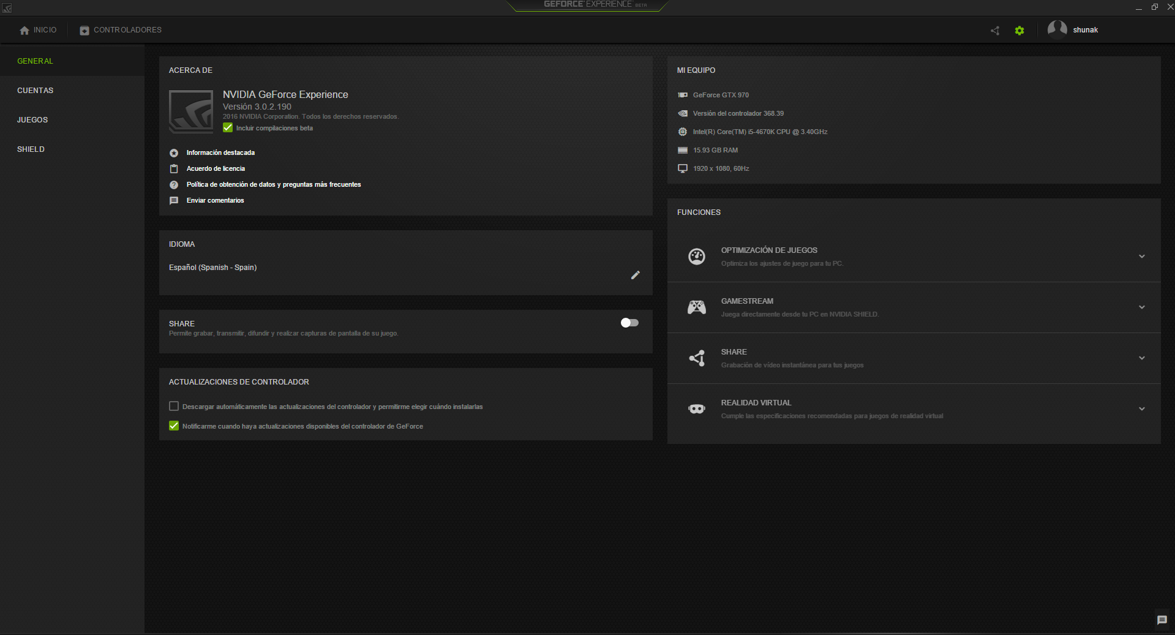Image resolution: width=1175 pixels, height=635 pixels.
Task: Click 15.93 GB RAM text
Action: coord(715,150)
